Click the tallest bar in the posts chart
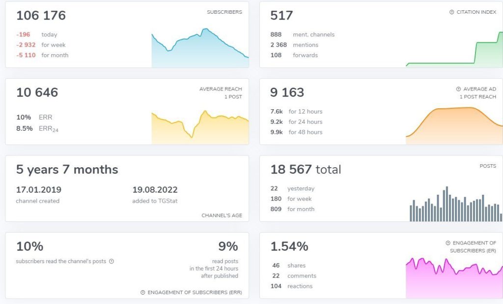The width and height of the screenshot is (503, 304). [447, 204]
